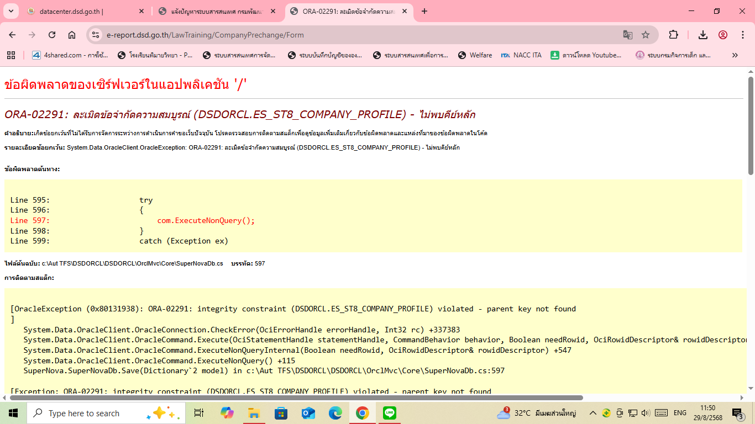Click the horizontal scrollbar at page bottom
The image size is (755, 424).
[296, 397]
